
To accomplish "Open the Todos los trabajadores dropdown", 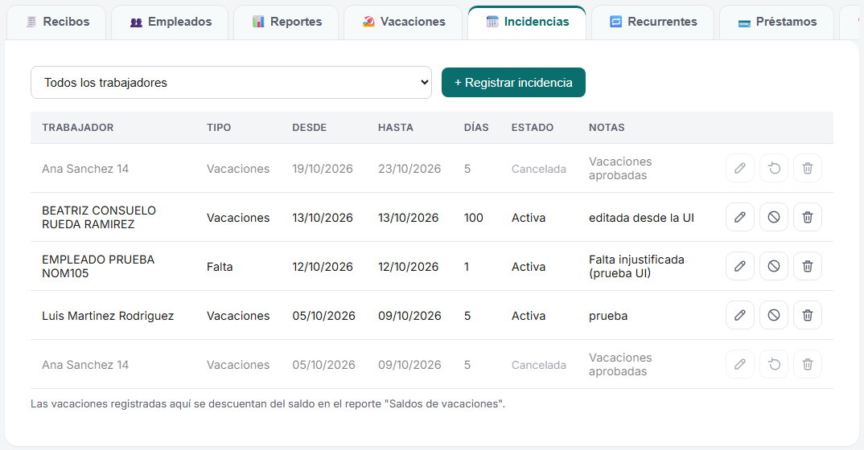I will 231,83.
